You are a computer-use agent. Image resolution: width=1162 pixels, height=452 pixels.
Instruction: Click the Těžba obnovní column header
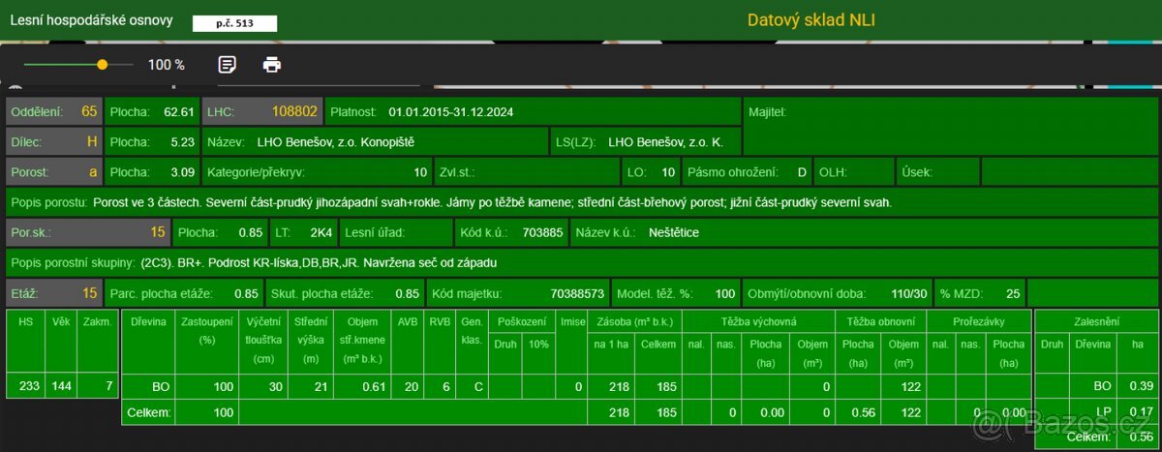(880, 320)
